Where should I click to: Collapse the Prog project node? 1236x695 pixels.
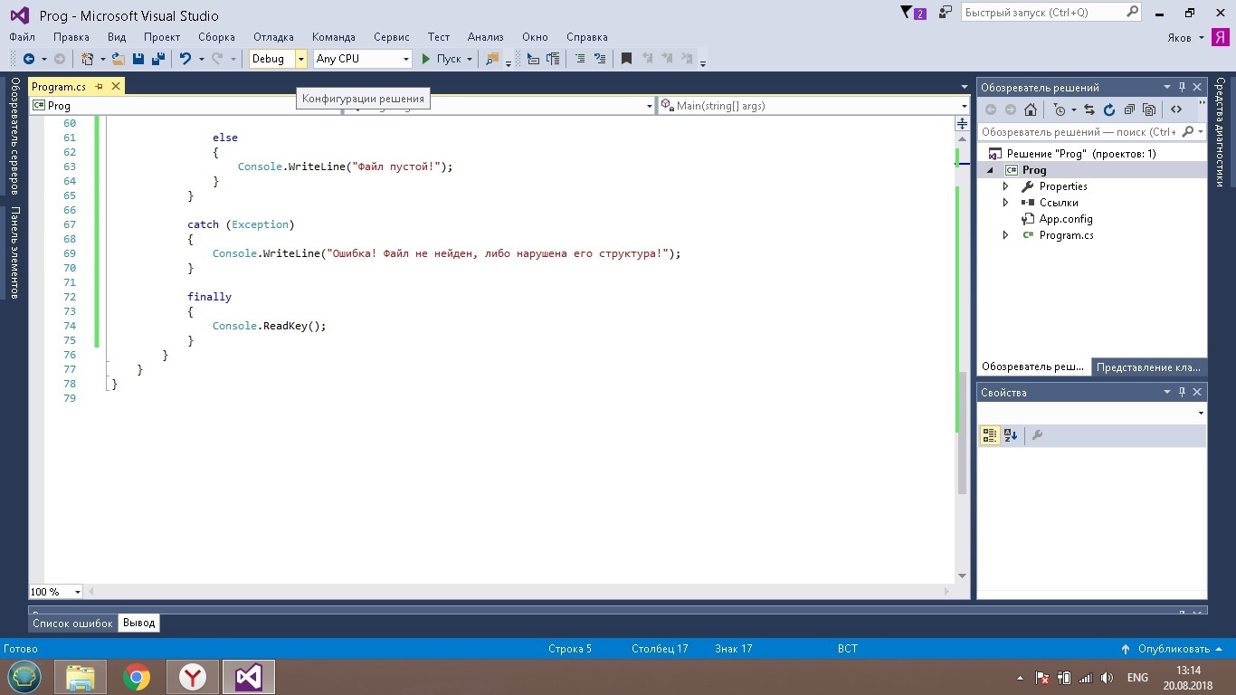tap(989, 170)
